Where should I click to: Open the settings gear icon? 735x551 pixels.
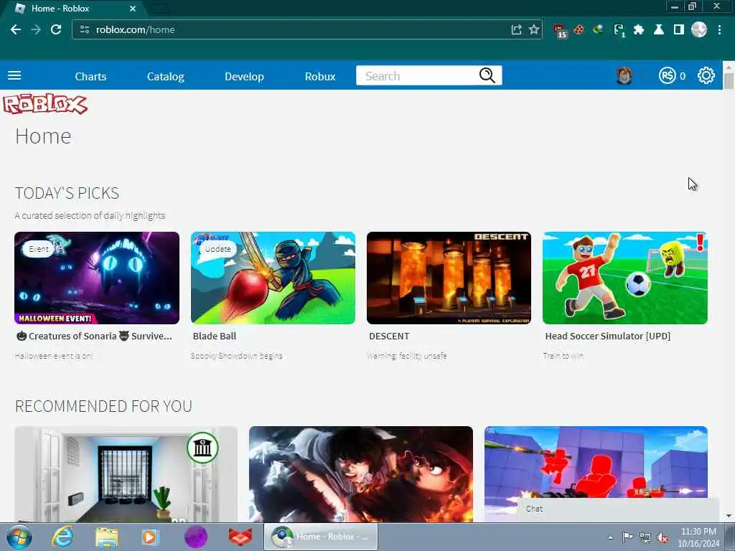(706, 75)
